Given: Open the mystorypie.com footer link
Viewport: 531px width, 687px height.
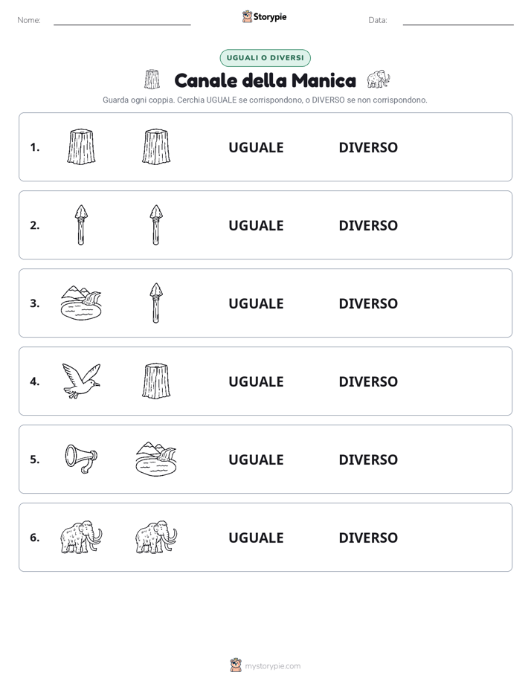Looking at the screenshot, I should click(x=265, y=666).
